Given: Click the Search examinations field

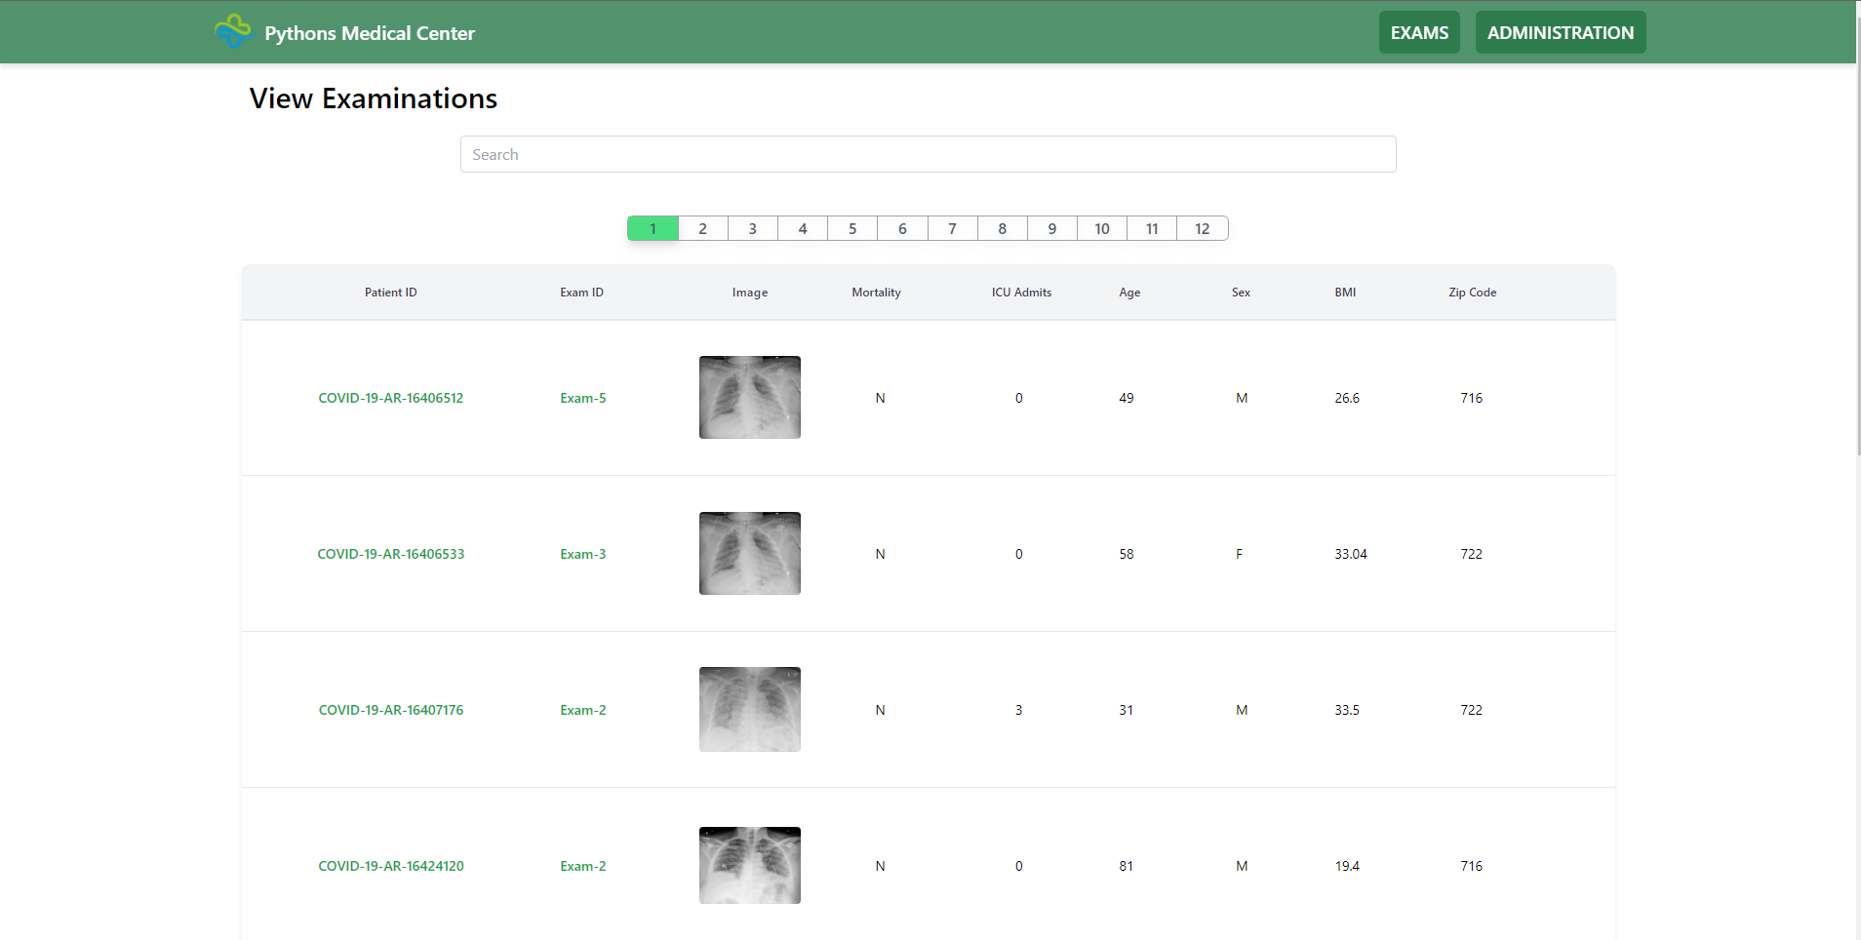Looking at the screenshot, I should click(x=928, y=154).
